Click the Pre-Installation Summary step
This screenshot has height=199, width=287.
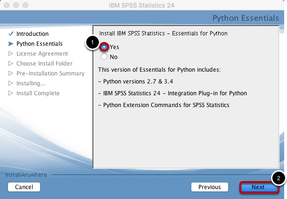coord(50,73)
